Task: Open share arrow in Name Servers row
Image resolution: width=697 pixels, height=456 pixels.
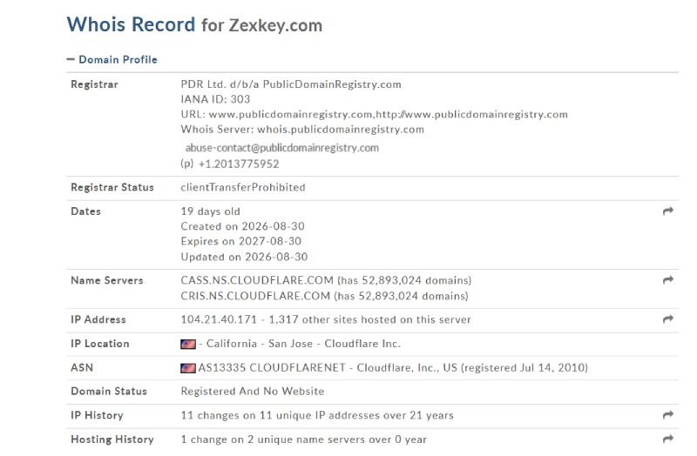Action: point(667,279)
